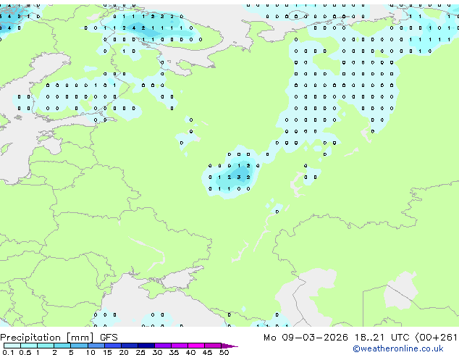Click the "Precipitation [mm]" title text
Image resolution: width=459 pixels, height=355 pixels.
[x=47, y=338]
